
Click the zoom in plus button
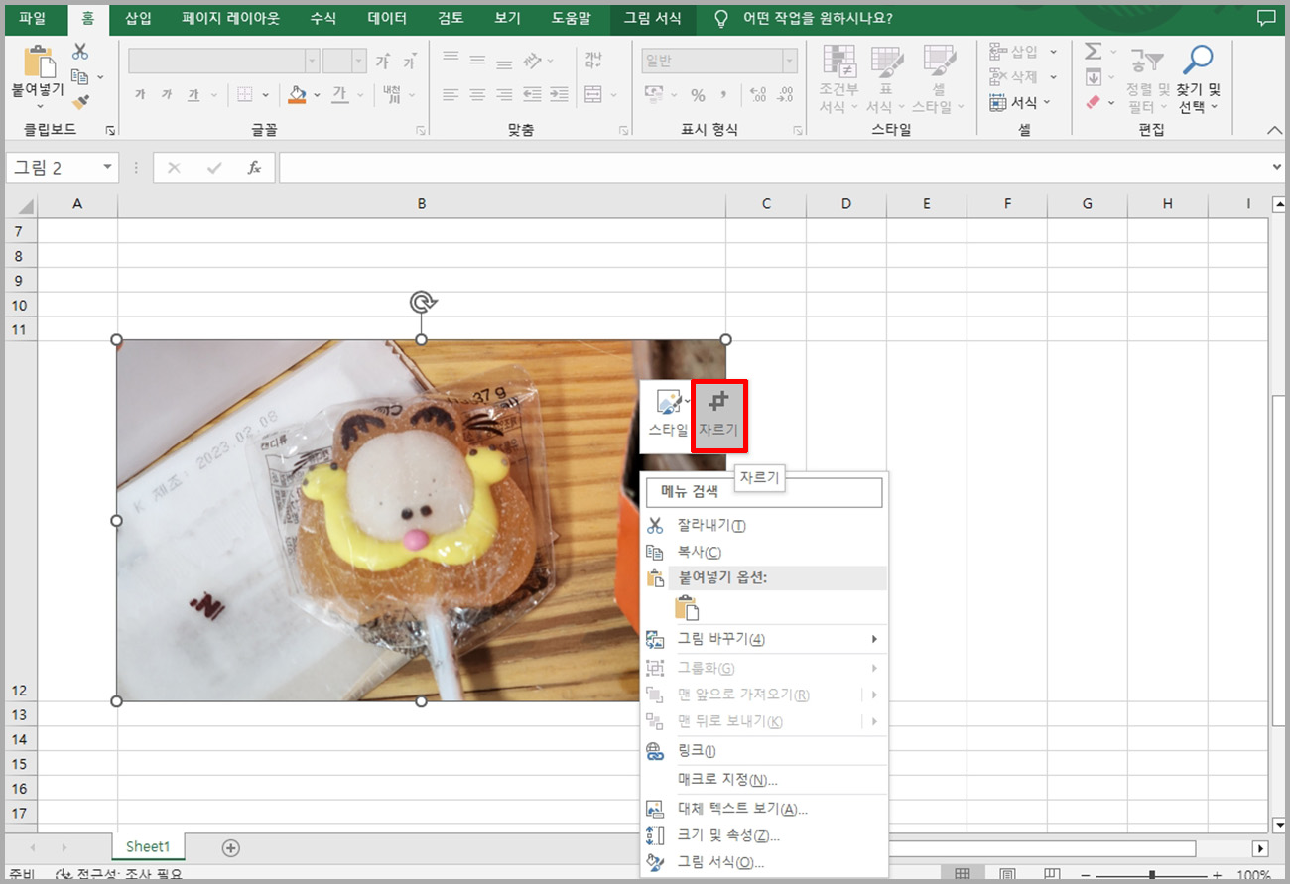[x=1217, y=876]
